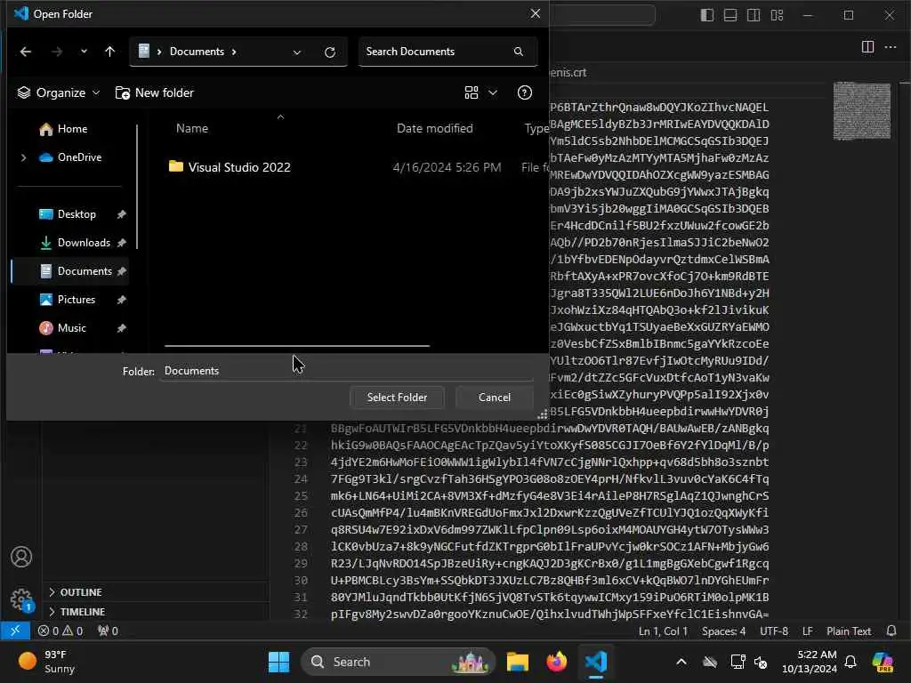Viewport: 911px width, 683px height.
Task: Close the Open Folder dialog
Action: (535, 13)
